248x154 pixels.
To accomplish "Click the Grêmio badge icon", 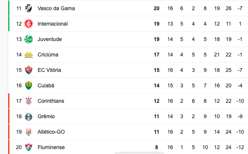I will click(x=29, y=116).
